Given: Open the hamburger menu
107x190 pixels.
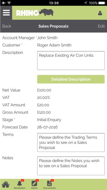Looking at the screenshot, I should (6, 13).
